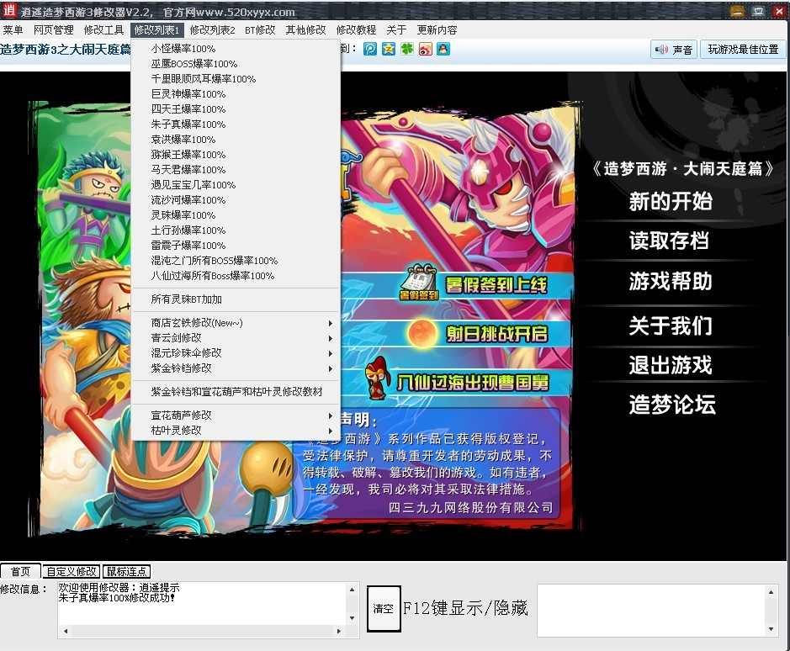Select 流沙河爆率100% entry
The image size is (790, 651).
click(x=236, y=200)
